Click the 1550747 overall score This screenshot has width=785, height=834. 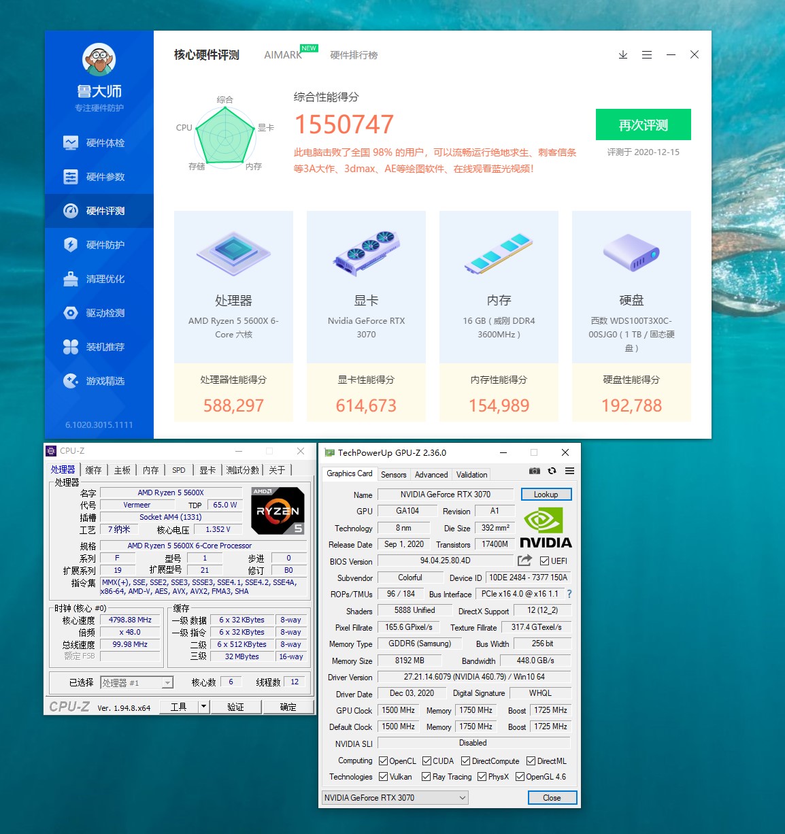(x=344, y=124)
